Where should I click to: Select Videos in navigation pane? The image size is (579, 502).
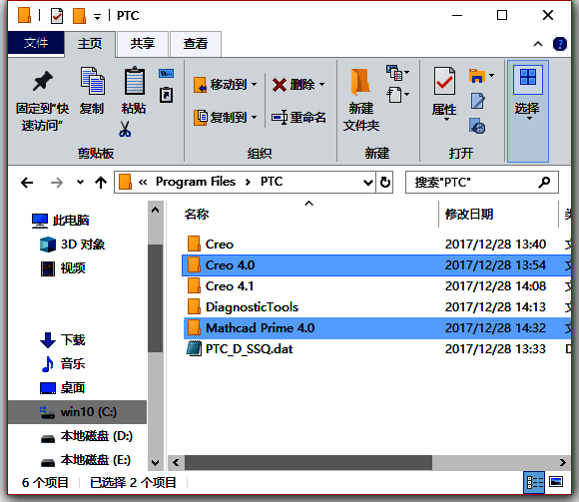pyautogui.click(x=63, y=268)
